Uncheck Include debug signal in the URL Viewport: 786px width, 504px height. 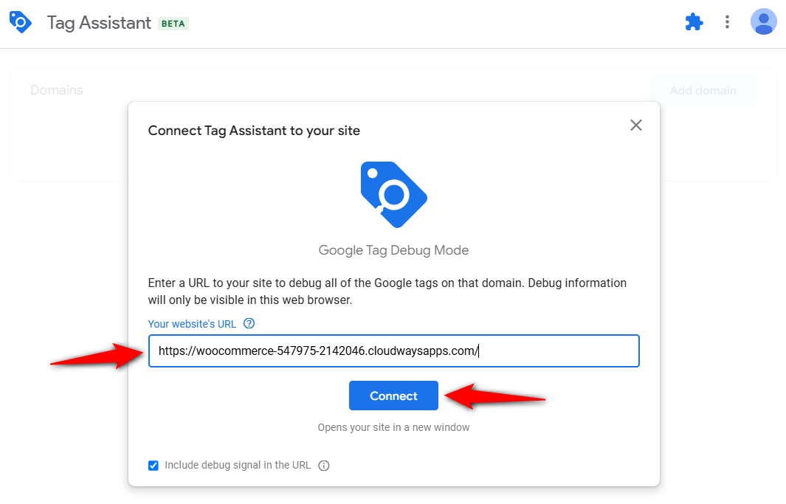click(x=154, y=466)
